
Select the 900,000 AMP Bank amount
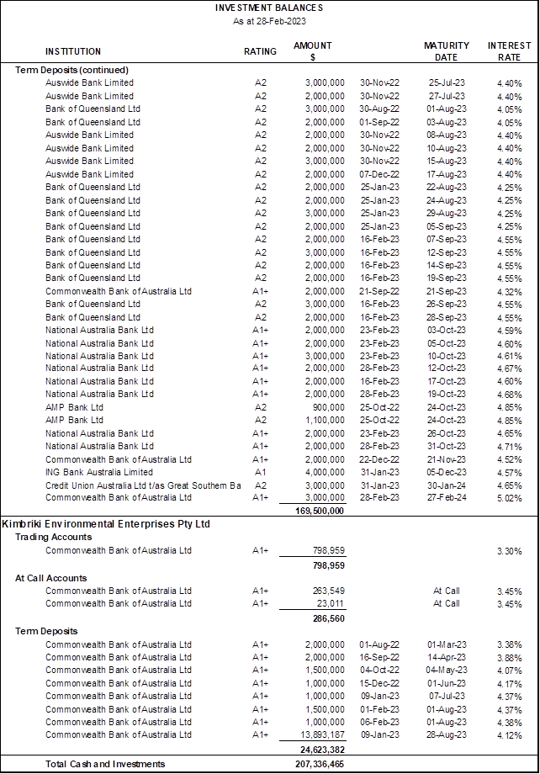tap(329, 408)
